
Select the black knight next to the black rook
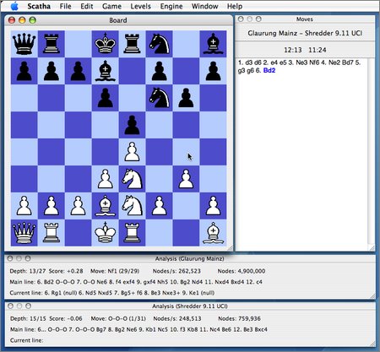pos(160,44)
